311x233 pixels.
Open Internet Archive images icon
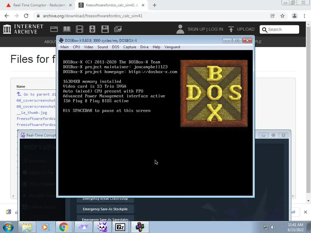coord(118,29)
